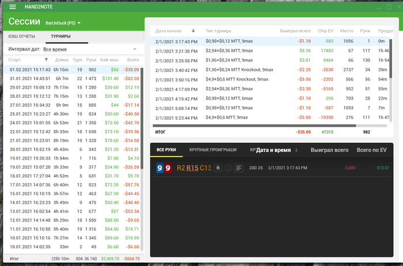Click the Chip EV column header
Screen dimensions: 403x266
coord(325,31)
